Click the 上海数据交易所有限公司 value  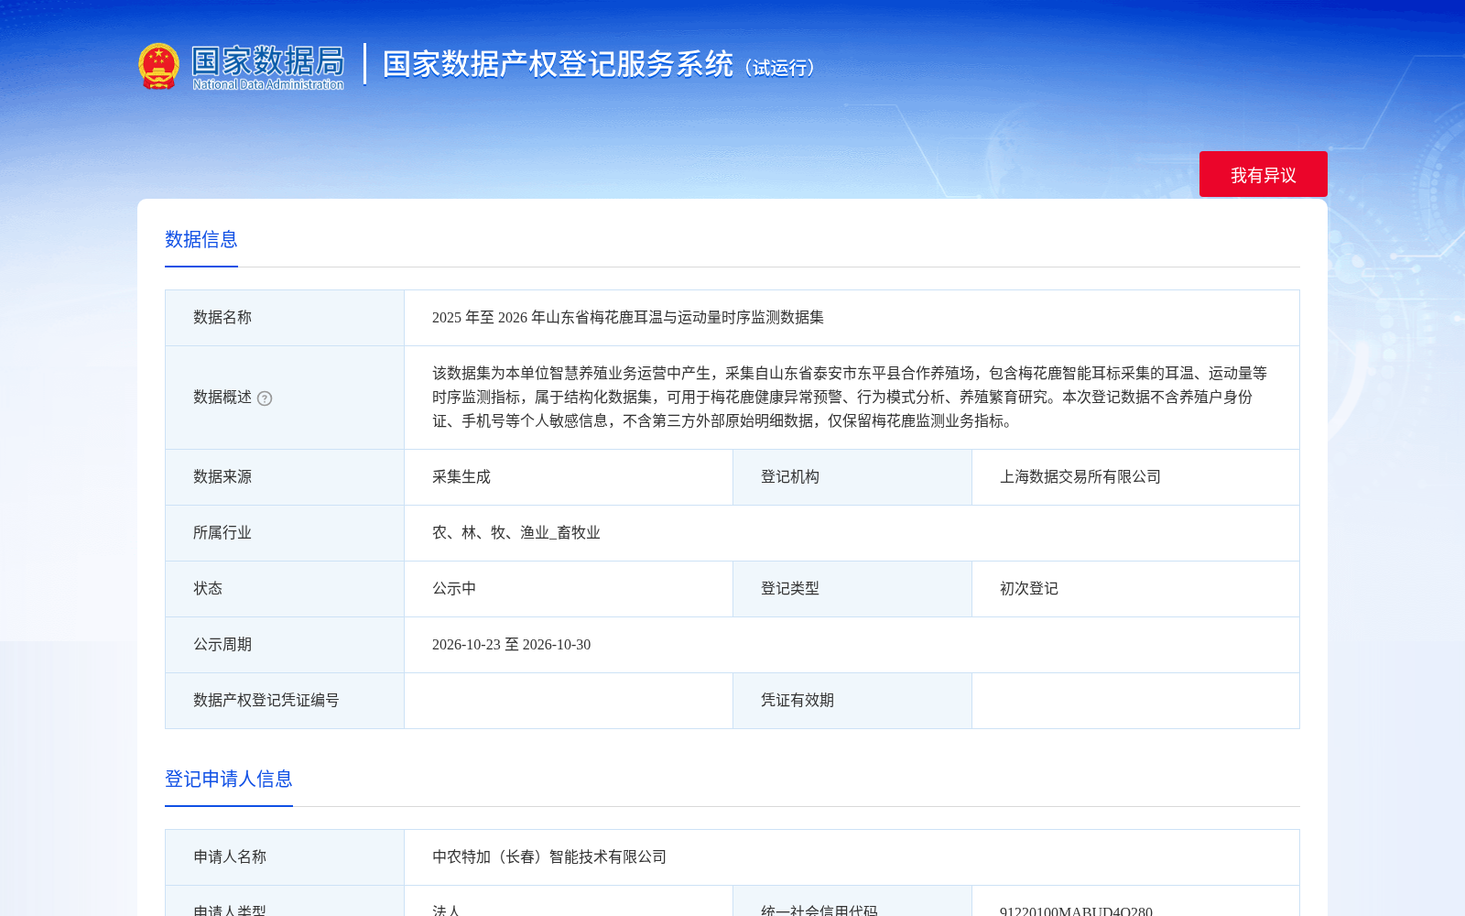coord(1080,476)
